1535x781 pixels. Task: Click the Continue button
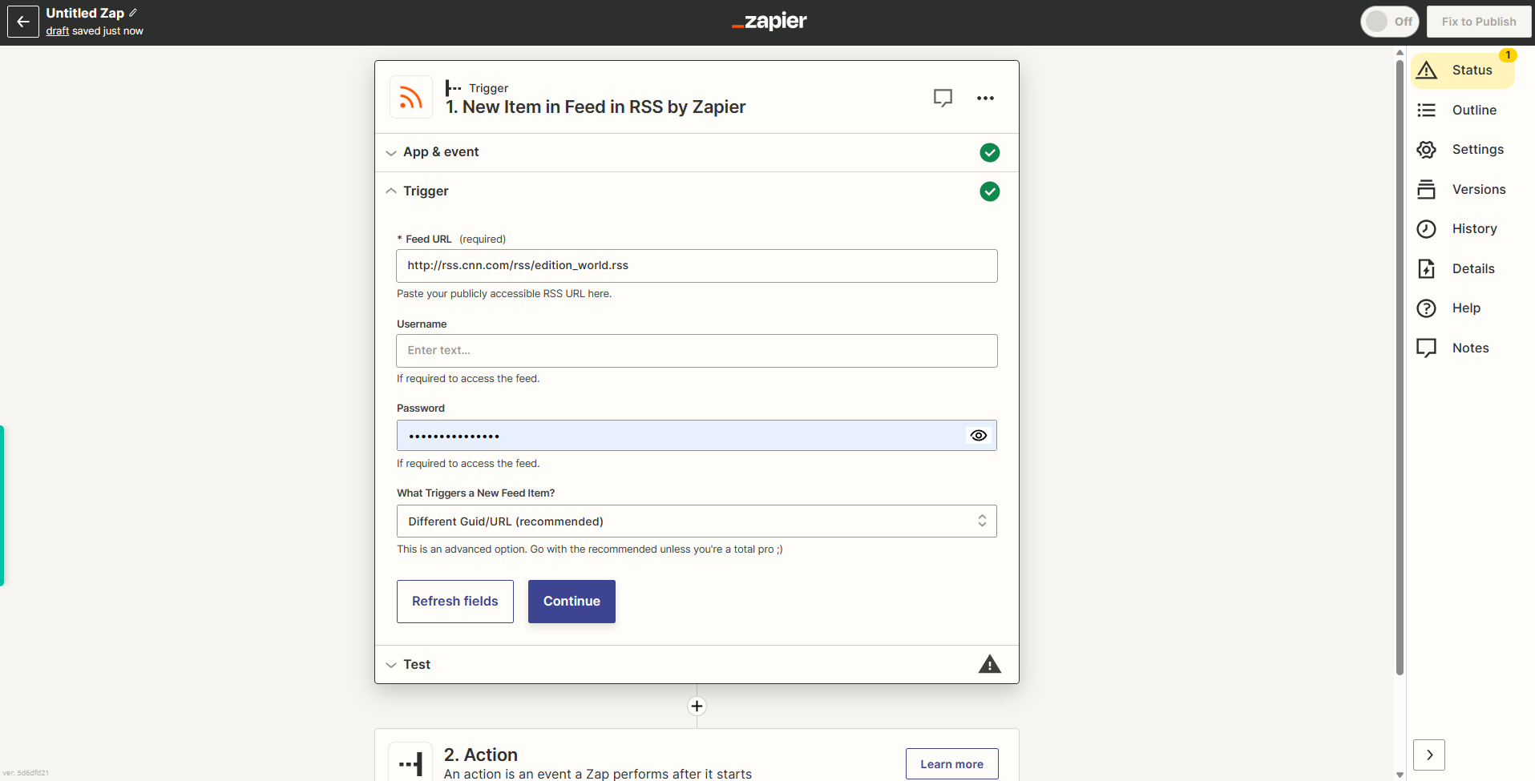click(572, 602)
